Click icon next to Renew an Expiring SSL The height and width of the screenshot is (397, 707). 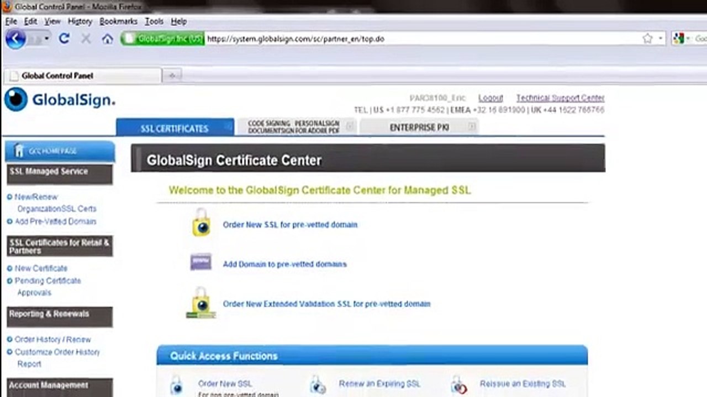coord(318,385)
